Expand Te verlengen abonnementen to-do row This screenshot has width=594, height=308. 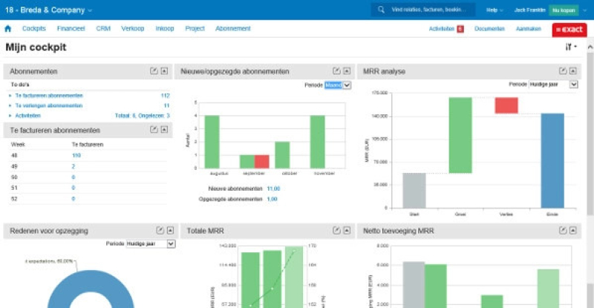click(x=10, y=105)
